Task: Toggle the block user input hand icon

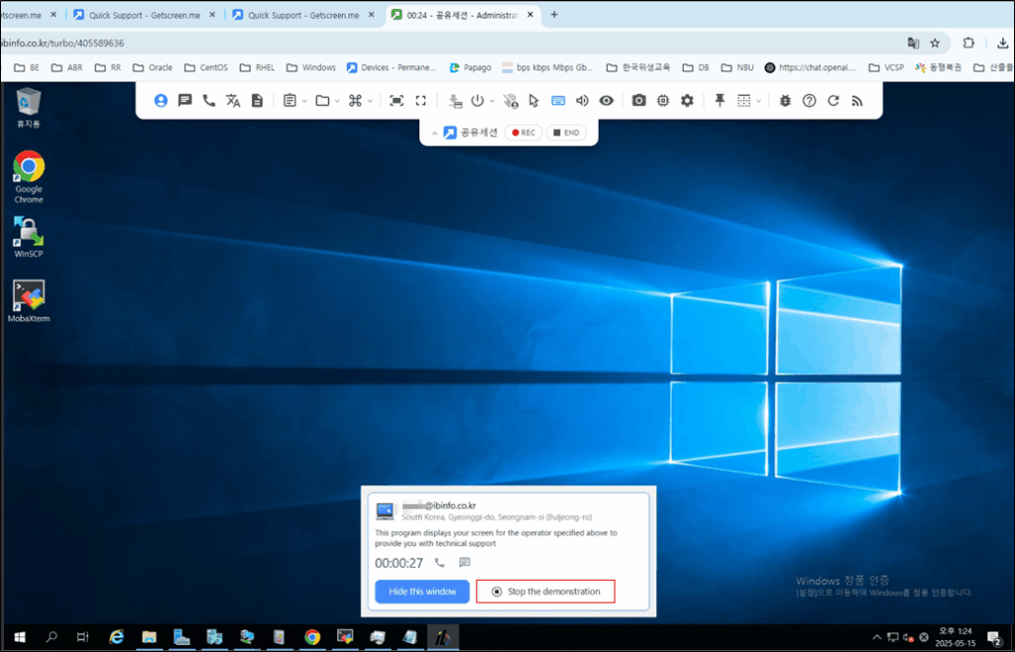Action: (x=510, y=100)
